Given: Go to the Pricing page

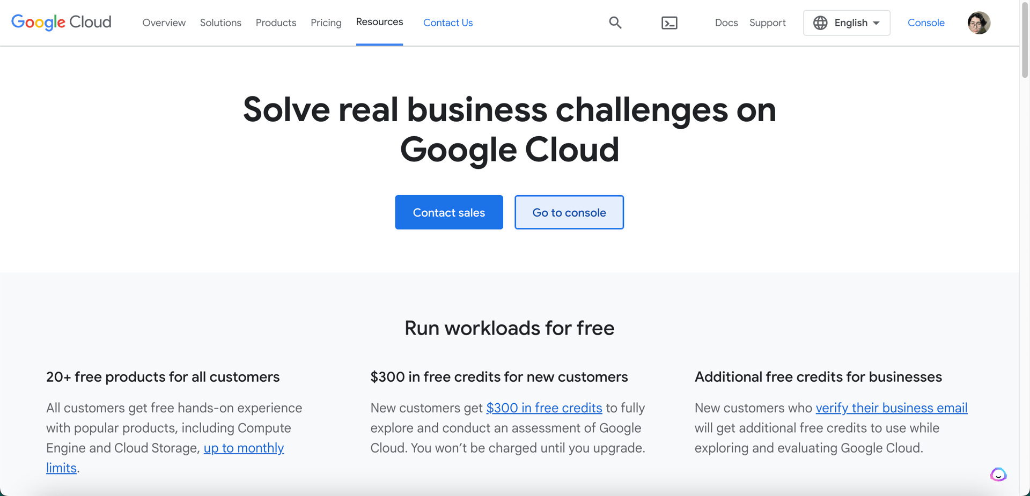Looking at the screenshot, I should coord(326,23).
